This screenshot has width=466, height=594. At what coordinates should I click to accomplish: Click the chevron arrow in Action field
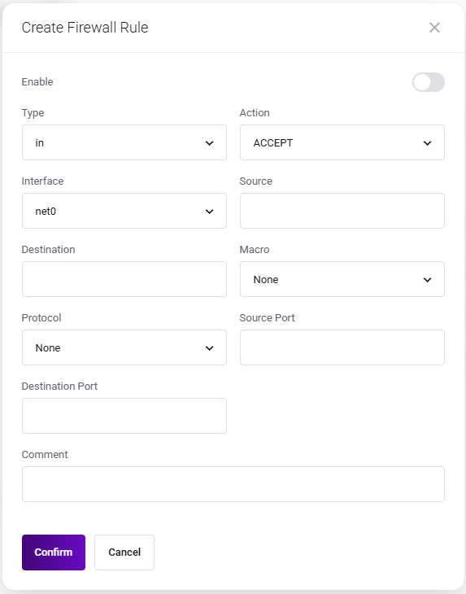428,143
